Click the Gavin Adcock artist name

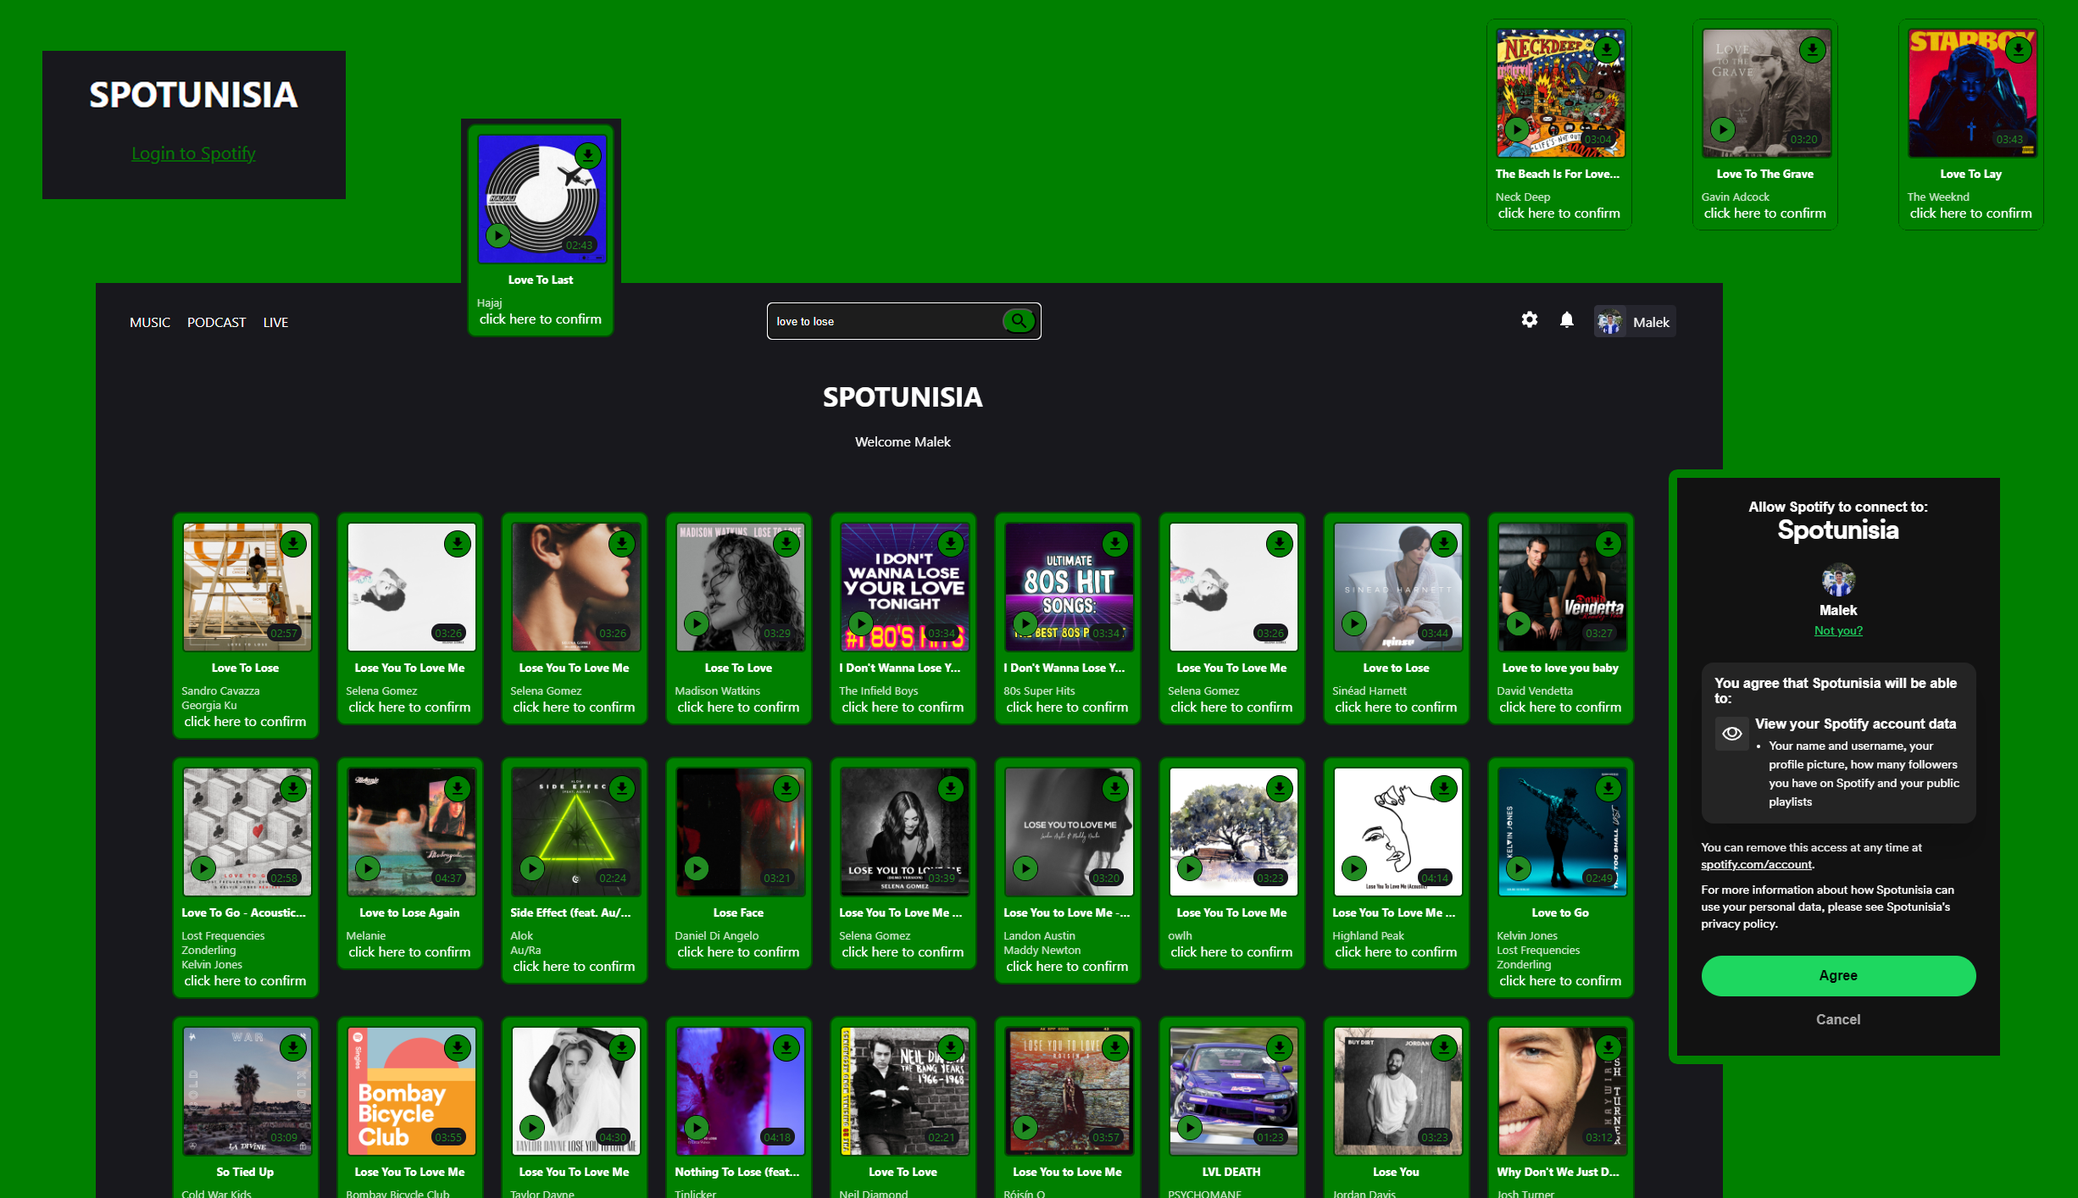pyautogui.click(x=1735, y=197)
